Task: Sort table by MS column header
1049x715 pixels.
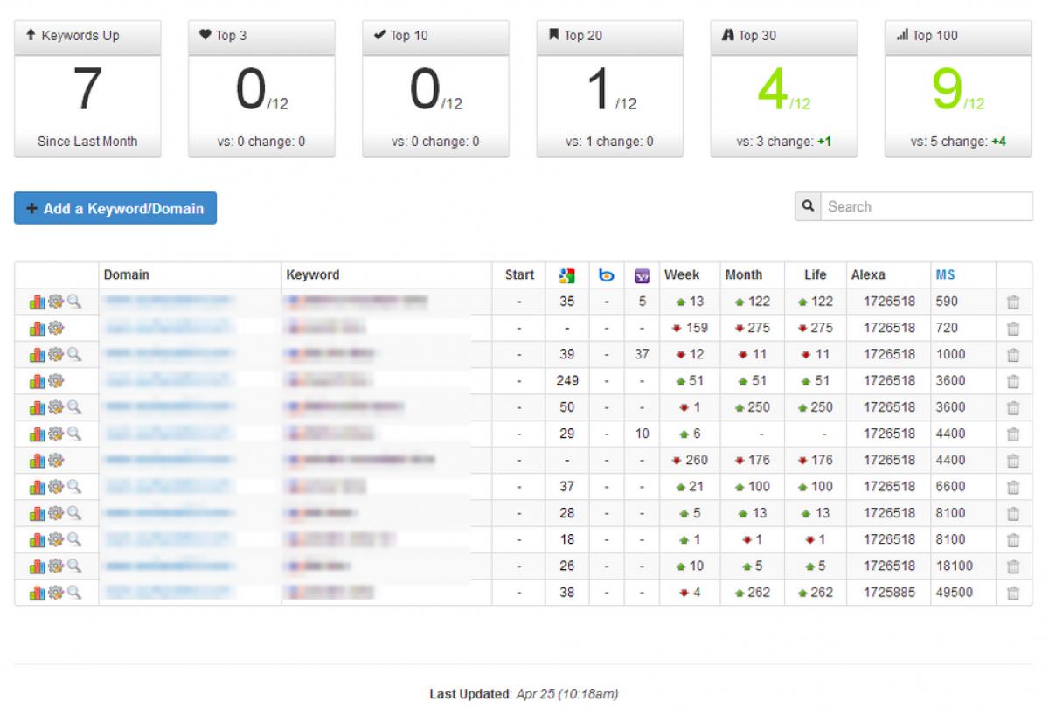Action: point(945,274)
